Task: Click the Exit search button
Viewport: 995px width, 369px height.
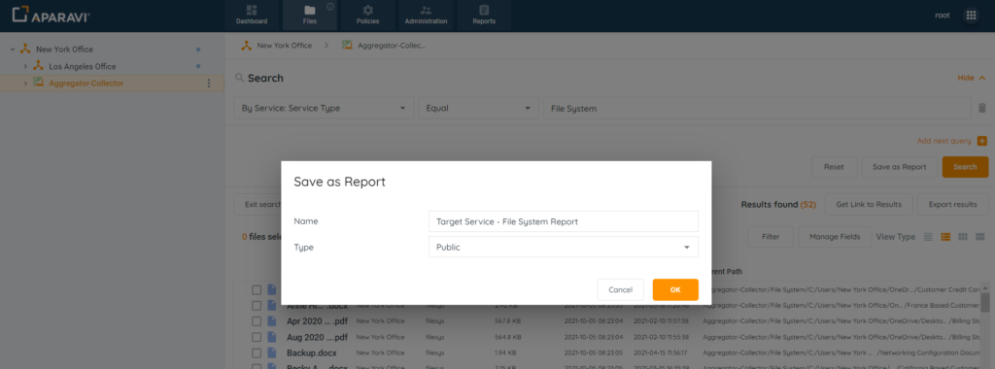Action: click(258, 204)
